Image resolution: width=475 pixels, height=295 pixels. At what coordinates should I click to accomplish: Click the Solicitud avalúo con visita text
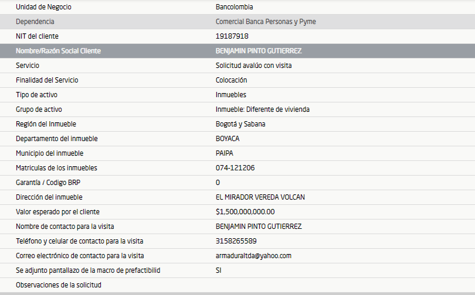tap(253, 66)
